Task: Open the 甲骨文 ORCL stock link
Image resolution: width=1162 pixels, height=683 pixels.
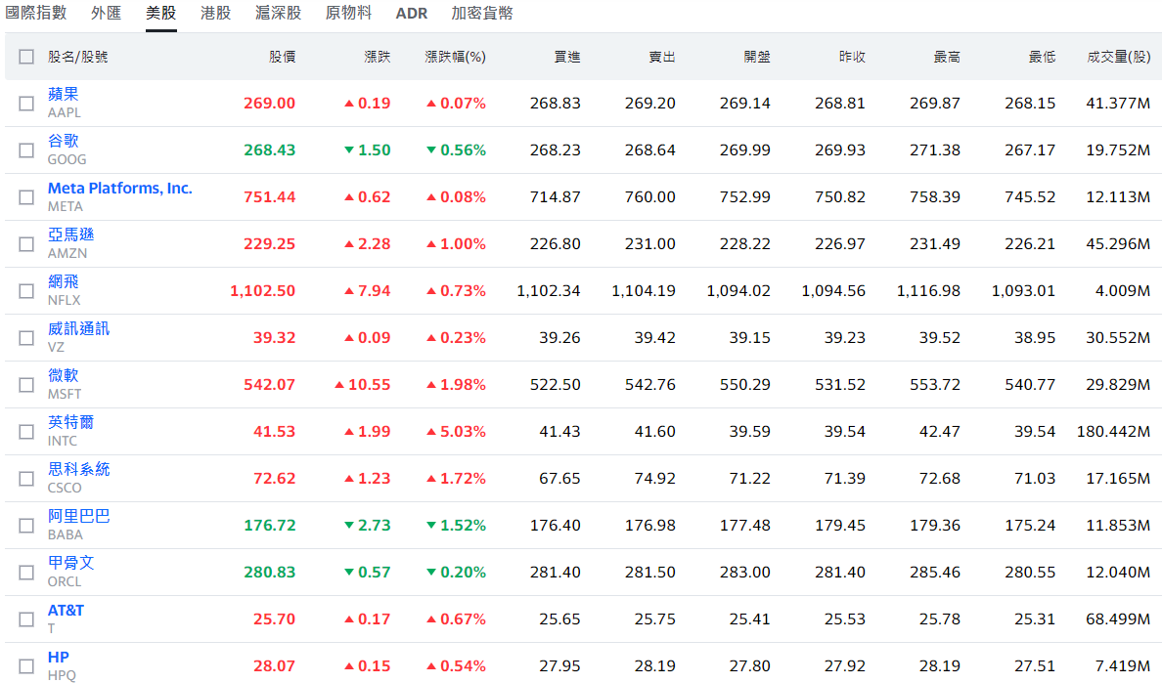Action: click(70, 564)
